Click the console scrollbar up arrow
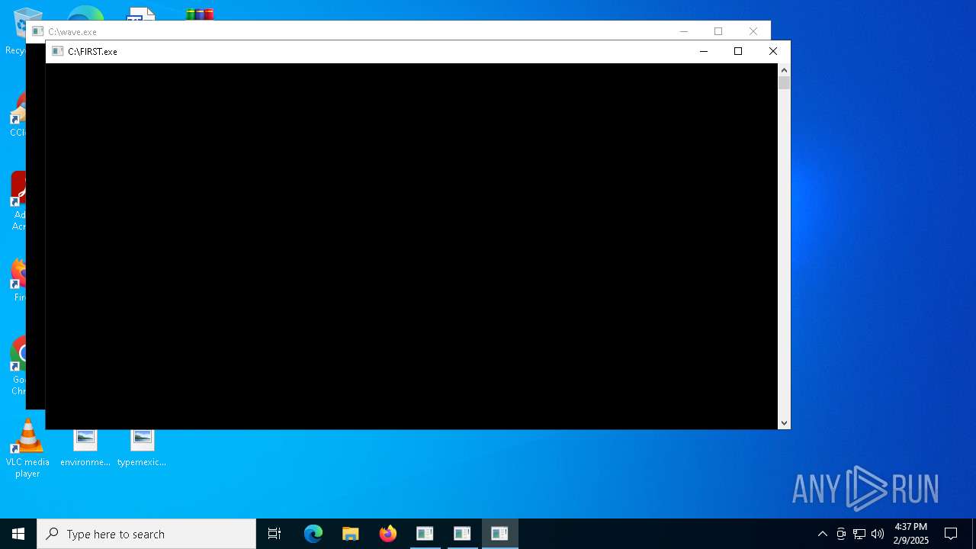This screenshot has width=976, height=549. (x=784, y=70)
